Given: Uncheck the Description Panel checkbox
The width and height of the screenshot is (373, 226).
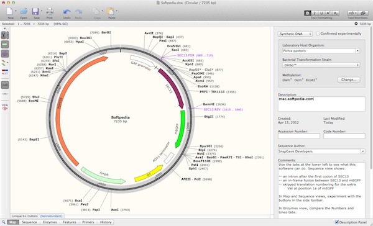Looking at the screenshot, I should 336,222.
